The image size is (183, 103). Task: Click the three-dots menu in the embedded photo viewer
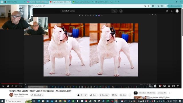(x=102, y=15)
